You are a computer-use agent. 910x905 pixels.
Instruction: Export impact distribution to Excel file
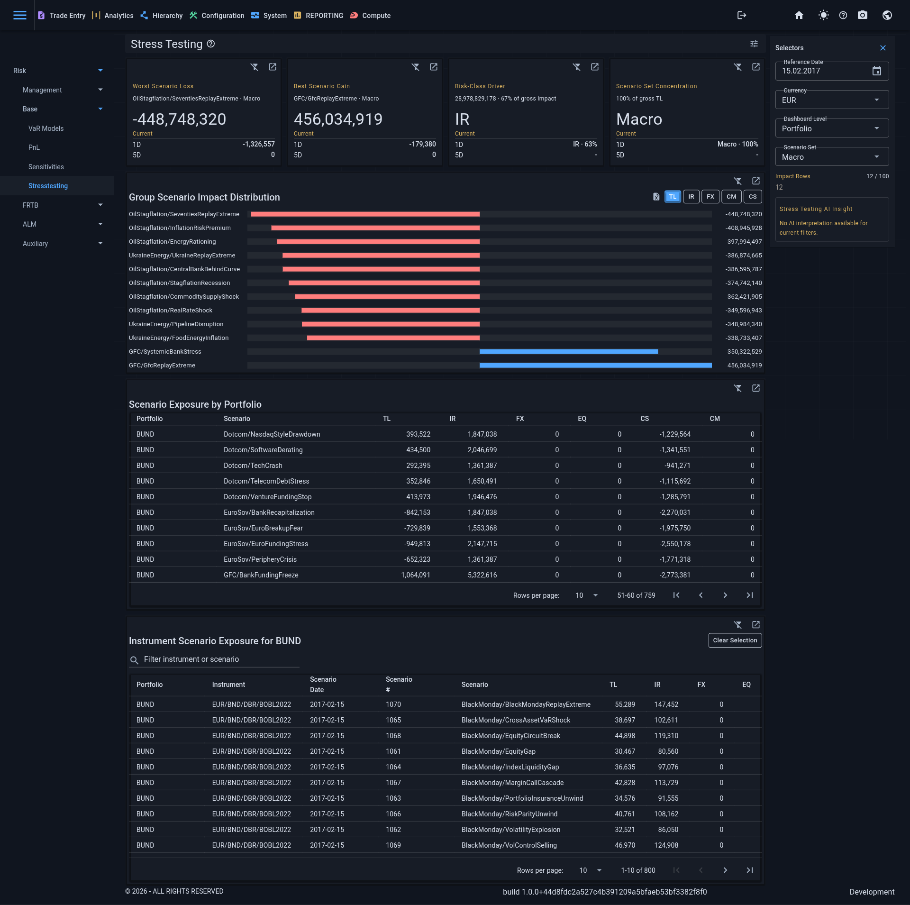(656, 197)
